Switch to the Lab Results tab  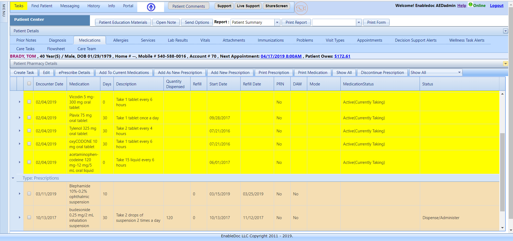pos(178,40)
